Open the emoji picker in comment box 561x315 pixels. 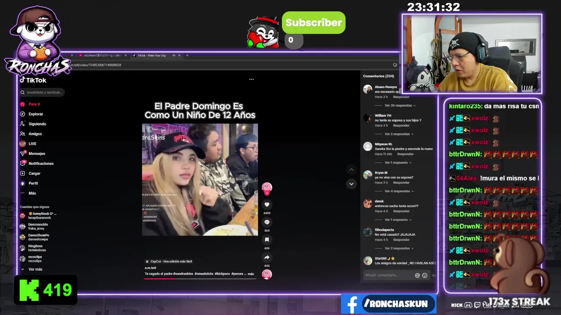pos(425,276)
